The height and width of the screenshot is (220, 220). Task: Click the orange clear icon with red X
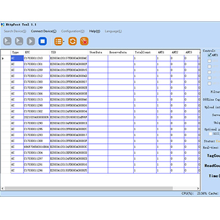(x=84, y=41)
